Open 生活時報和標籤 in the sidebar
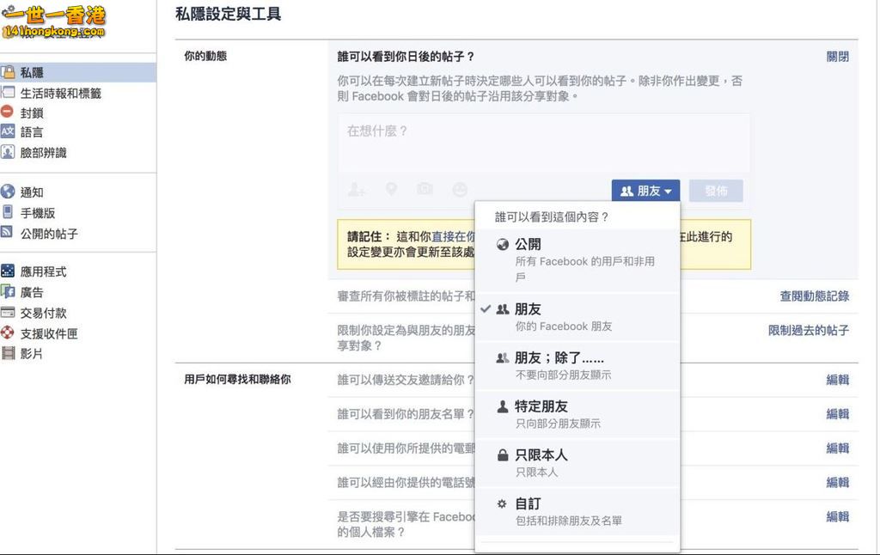The height and width of the screenshot is (555, 880). (61, 93)
